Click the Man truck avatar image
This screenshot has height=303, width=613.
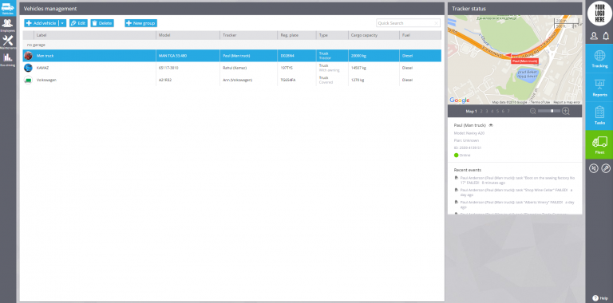(28, 56)
